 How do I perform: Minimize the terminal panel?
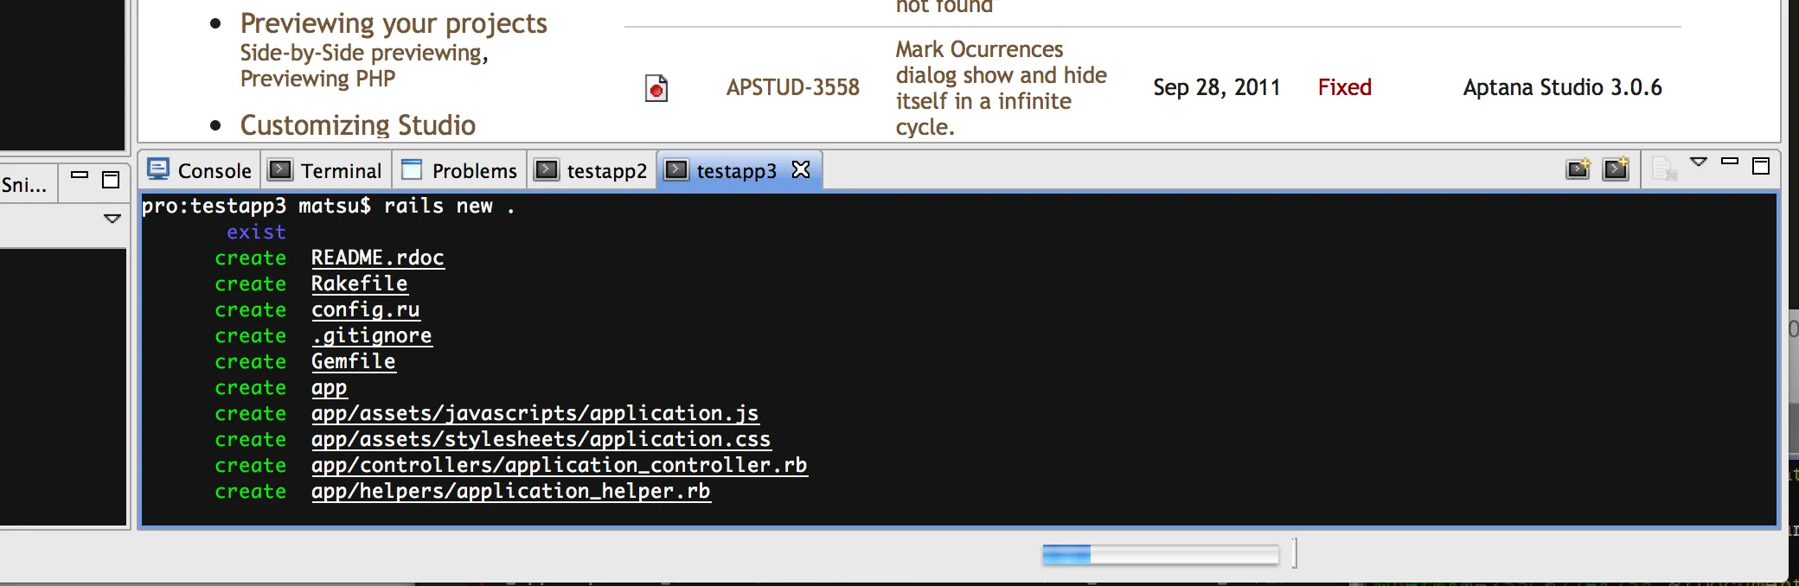tap(1730, 161)
